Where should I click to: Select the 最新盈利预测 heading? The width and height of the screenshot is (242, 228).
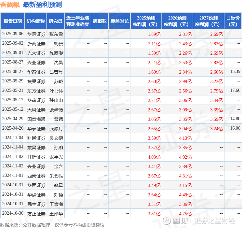click(x=42, y=5)
